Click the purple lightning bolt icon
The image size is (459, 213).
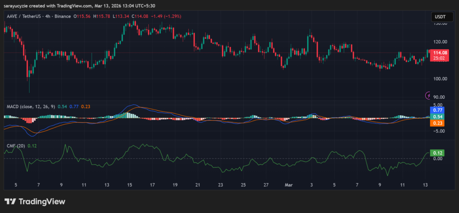click(x=428, y=95)
